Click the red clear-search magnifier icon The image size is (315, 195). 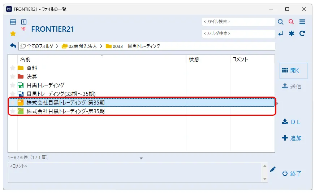click(x=291, y=22)
